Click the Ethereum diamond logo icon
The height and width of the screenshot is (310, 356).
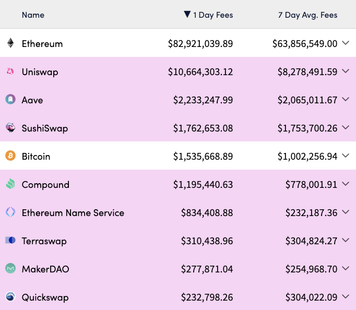[x=10, y=43]
